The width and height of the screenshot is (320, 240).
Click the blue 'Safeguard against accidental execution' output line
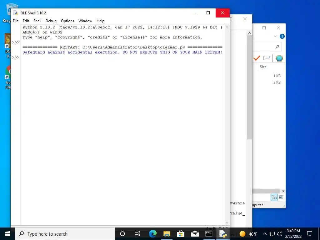[122, 52]
